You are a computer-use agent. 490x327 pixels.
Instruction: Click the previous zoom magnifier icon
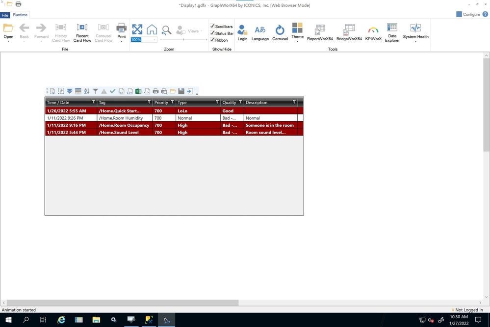tap(167, 30)
